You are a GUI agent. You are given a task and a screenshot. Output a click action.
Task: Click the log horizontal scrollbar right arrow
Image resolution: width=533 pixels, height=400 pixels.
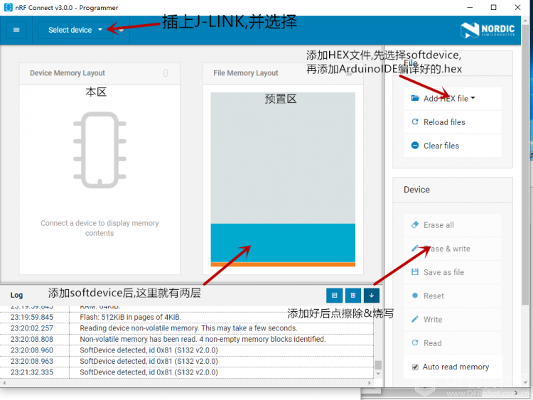[370, 383]
